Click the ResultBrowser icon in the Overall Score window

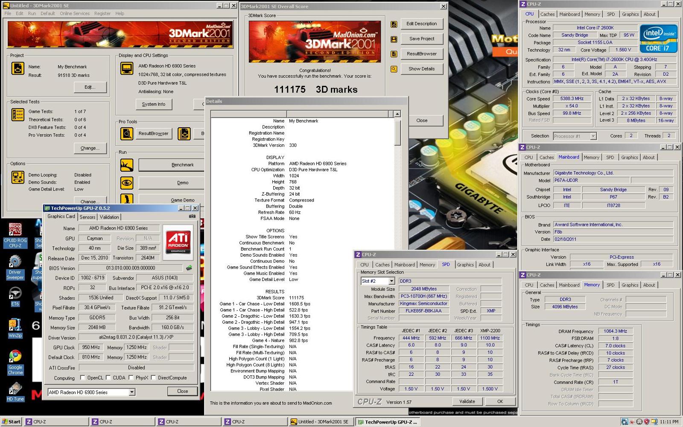[394, 54]
